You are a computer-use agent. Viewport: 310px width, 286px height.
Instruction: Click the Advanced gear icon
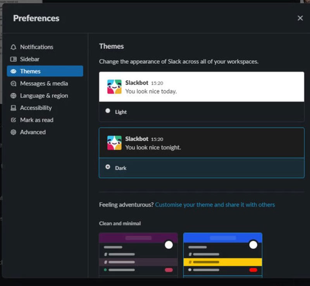(x=14, y=132)
